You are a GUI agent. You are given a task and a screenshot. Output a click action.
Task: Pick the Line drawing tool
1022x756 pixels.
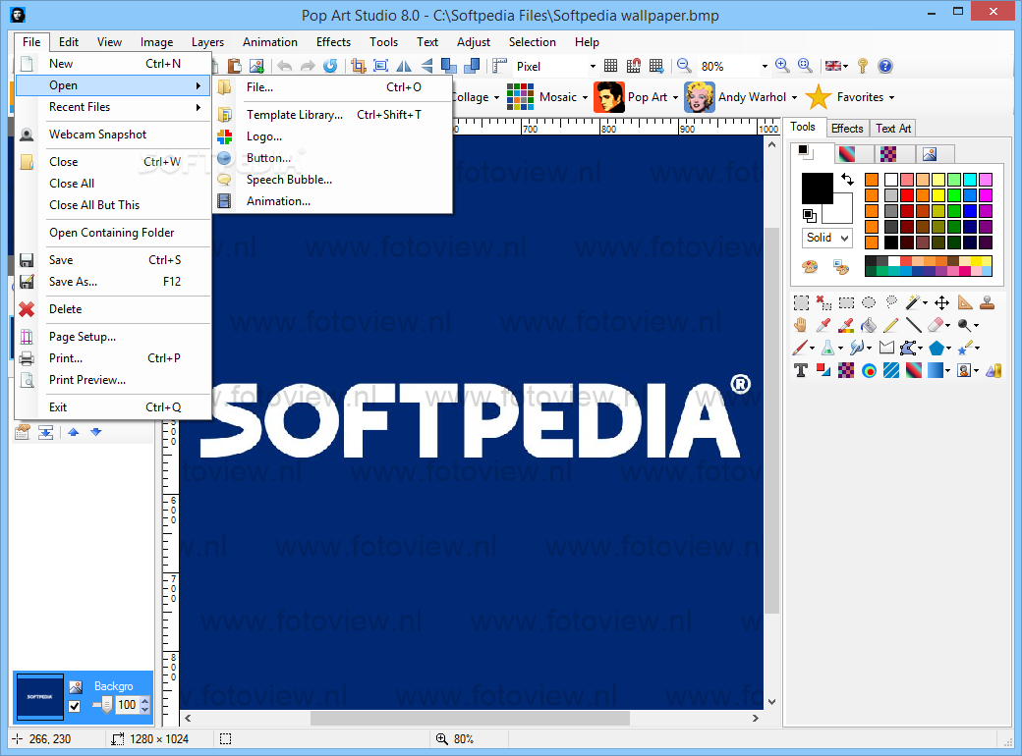(913, 325)
